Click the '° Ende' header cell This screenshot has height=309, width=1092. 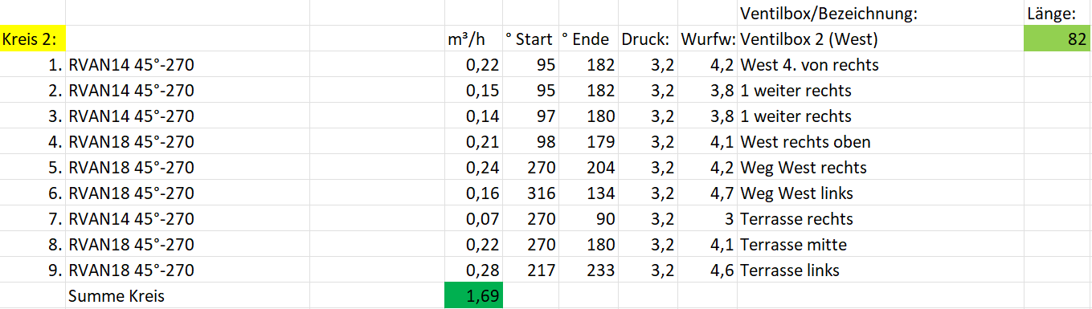click(x=588, y=39)
